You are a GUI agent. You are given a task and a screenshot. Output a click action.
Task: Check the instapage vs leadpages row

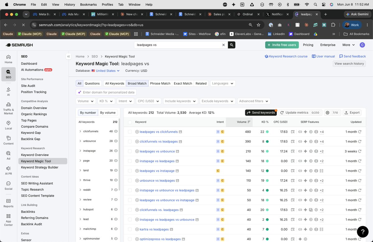coord(130,161)
